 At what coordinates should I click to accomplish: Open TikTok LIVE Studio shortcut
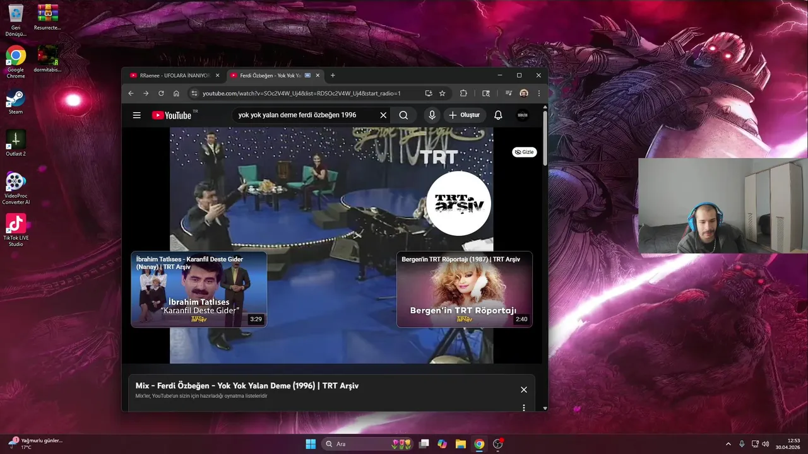(x=16, y=231)
